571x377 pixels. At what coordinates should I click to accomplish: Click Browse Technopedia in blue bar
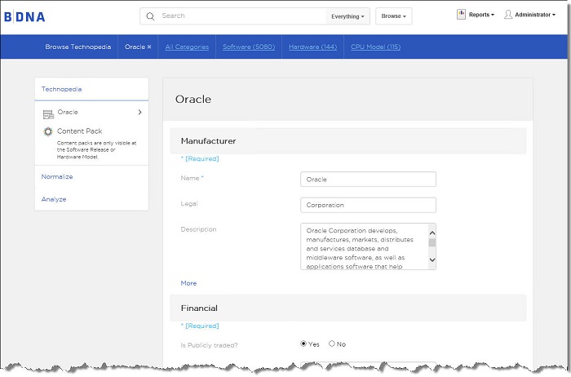coord(78,47)
